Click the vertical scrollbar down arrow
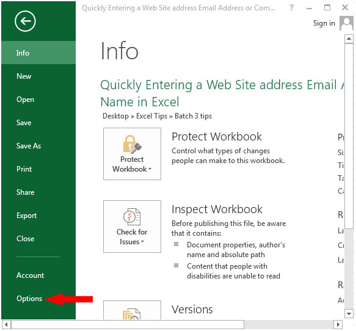 [349, 314]
